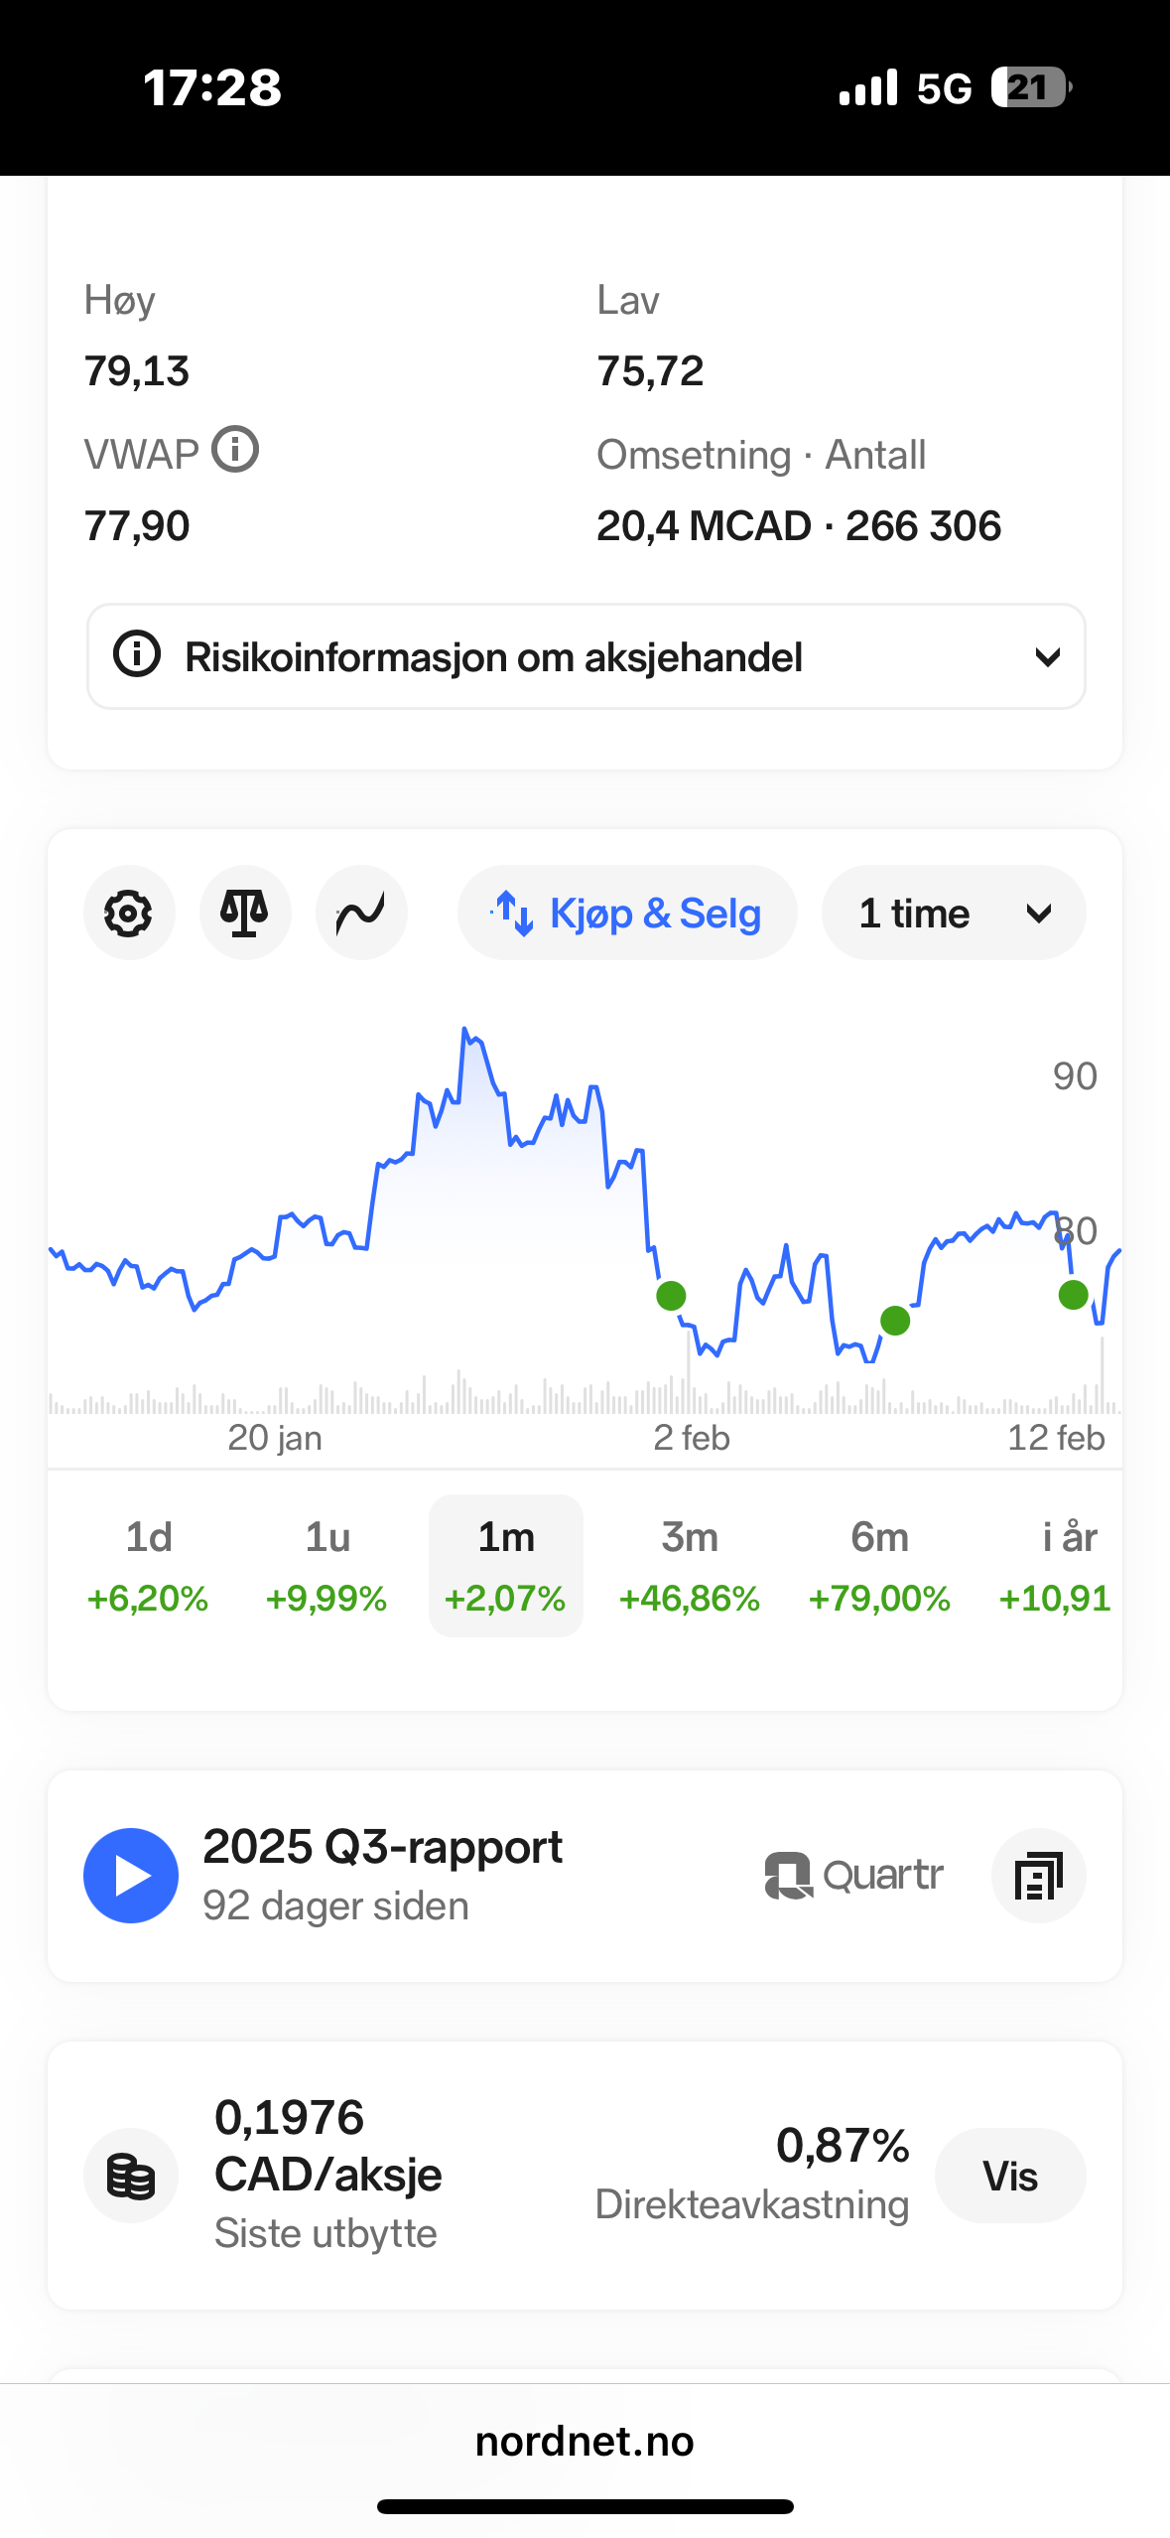Tap the dividend coins icon
This screenshot has height=2538, width=1170.
tap(131, 2175)
